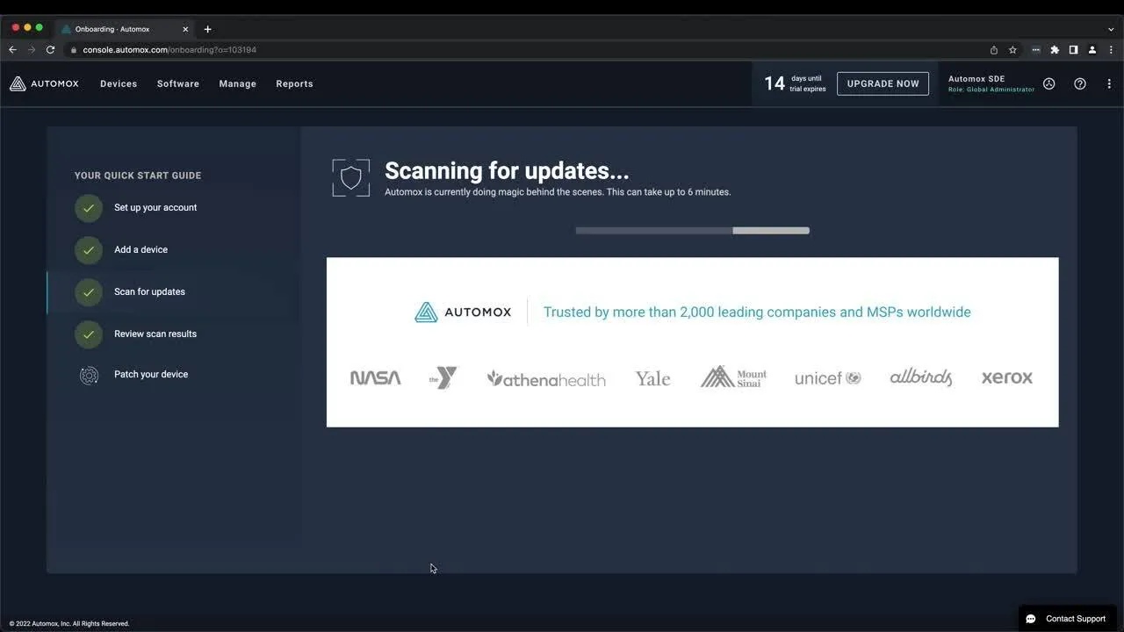This screenshot has height=632, width=1124.
Task: Open Contact Support chat
Action: pyautogui.click(x=1067, y=619)
